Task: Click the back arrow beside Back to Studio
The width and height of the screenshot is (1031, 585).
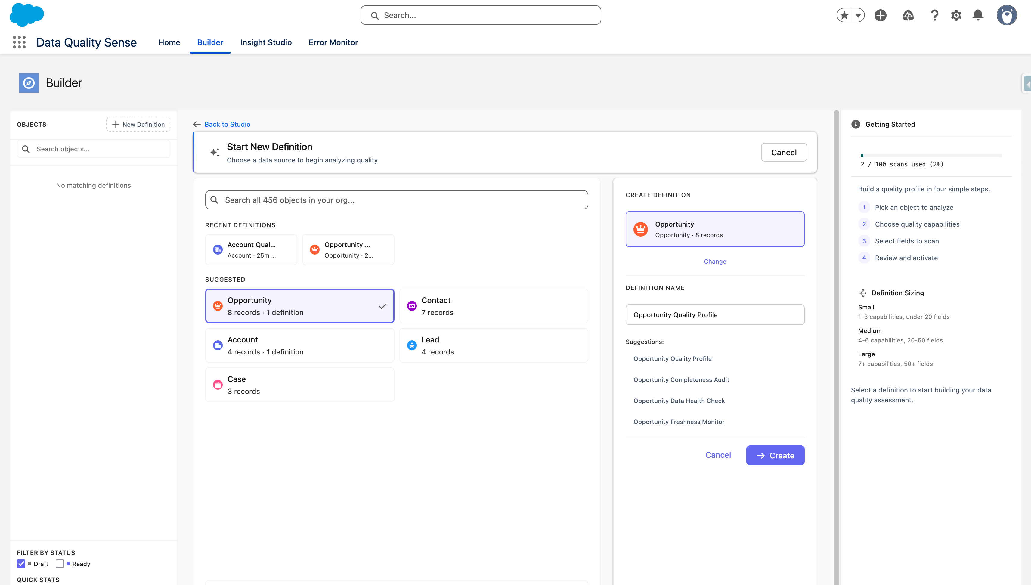Action: pos(197,124)
